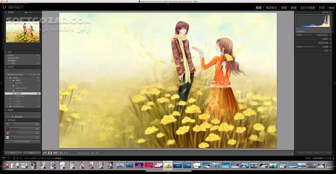The width and height of the screenshot is (336, 174).
Task: Open the 图库 Library module
Action: point(259,7)
